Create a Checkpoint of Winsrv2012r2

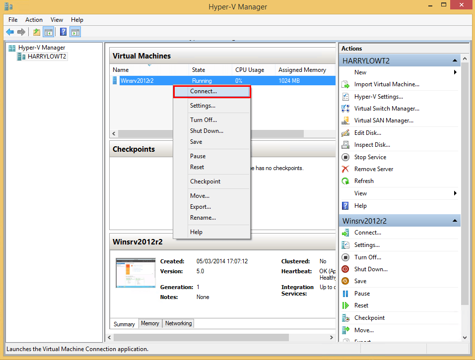(x=370, y=317)
